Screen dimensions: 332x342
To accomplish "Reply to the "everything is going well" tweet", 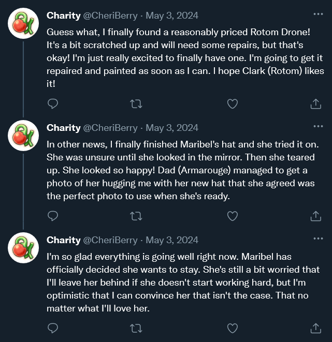I will coord(52,328).
